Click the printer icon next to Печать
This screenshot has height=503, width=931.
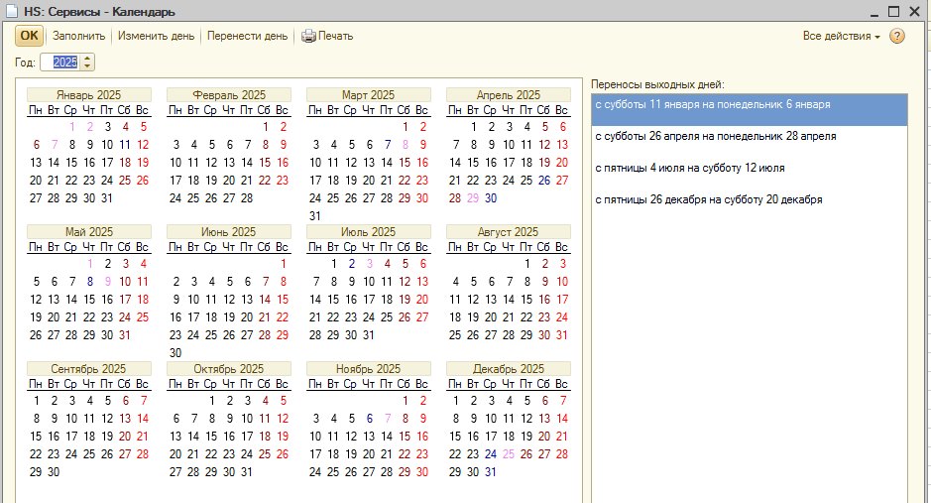pos(308,37)
